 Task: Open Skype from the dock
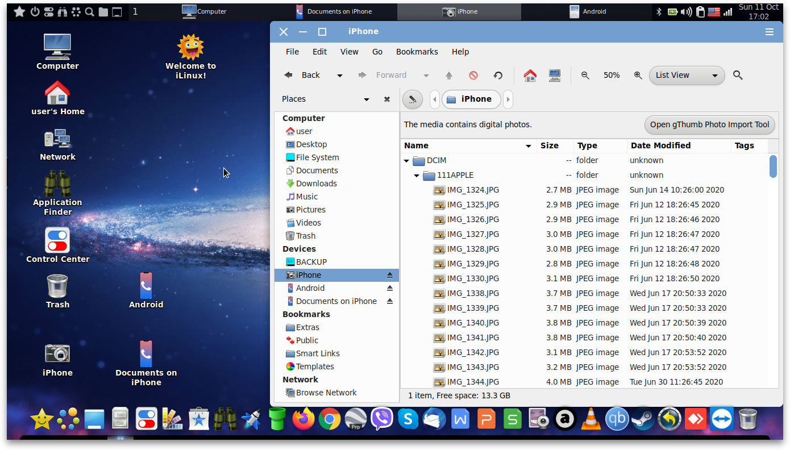pos(408,419)
